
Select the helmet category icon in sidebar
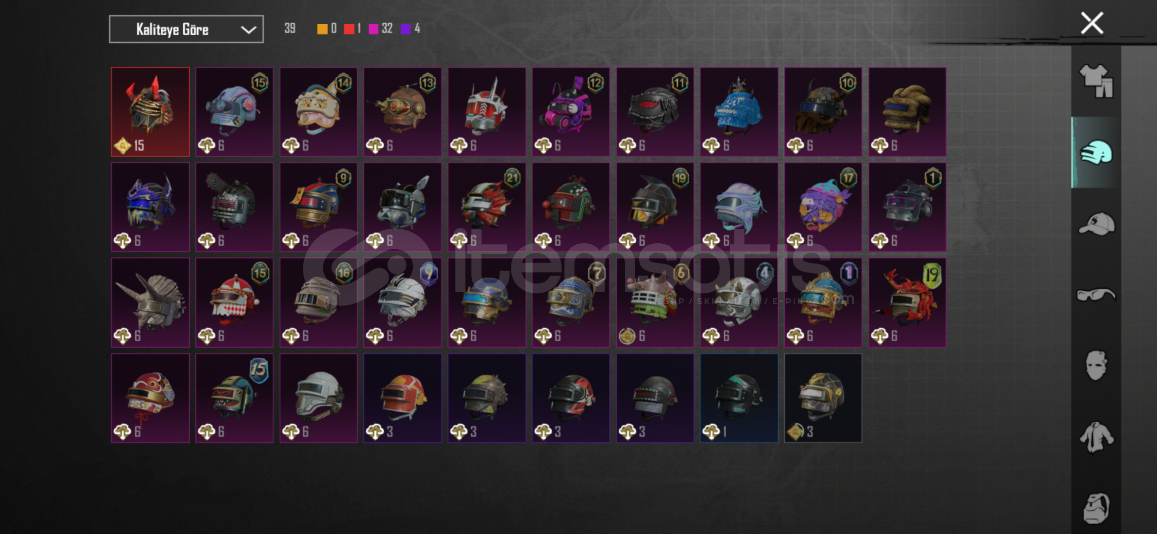pos(1096,153)
